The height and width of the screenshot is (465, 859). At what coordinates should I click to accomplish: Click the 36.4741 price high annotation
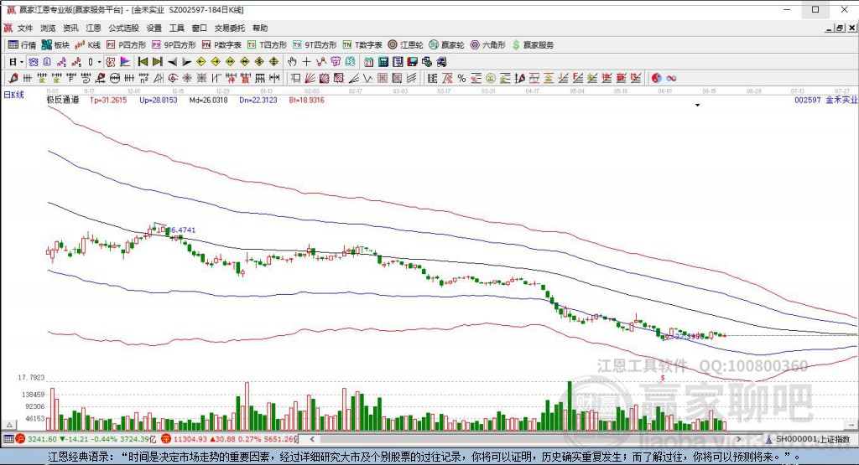pyautogui.click(x=181, y=230)
